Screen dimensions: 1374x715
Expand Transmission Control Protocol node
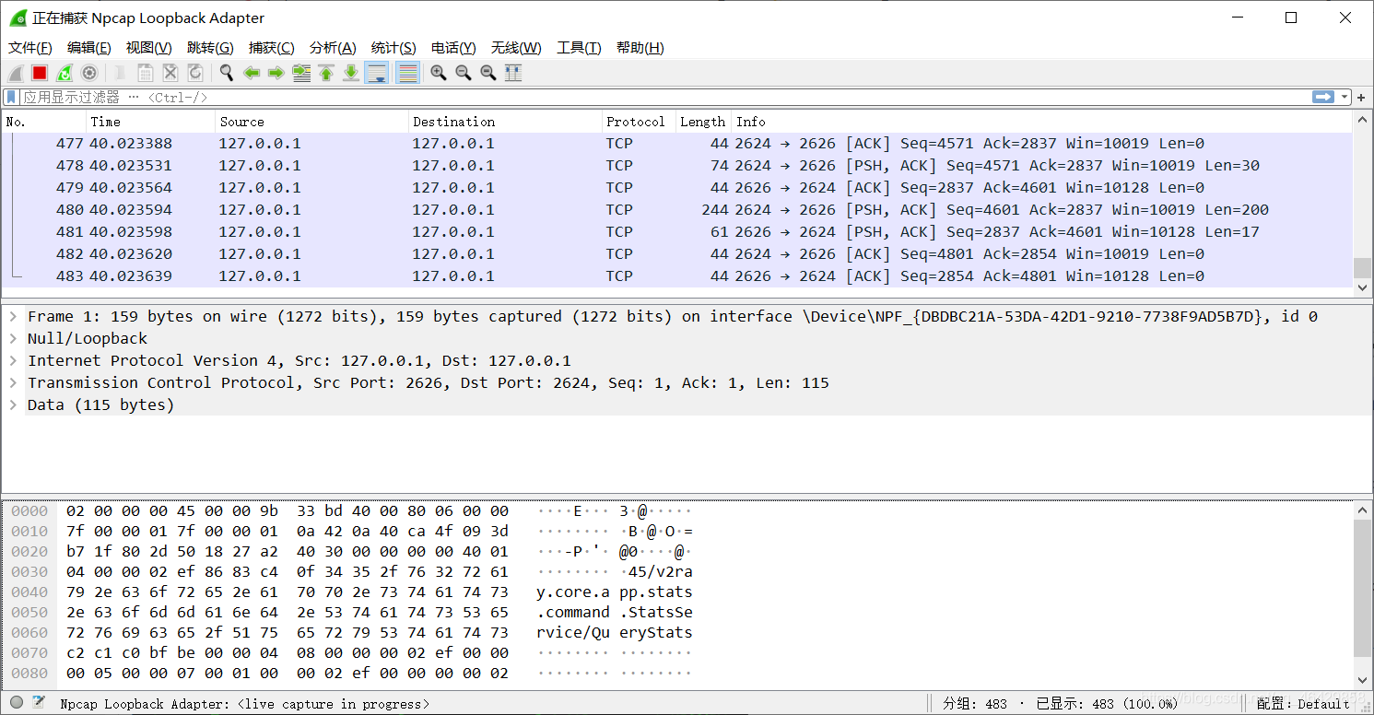click(x=13, y=382)
